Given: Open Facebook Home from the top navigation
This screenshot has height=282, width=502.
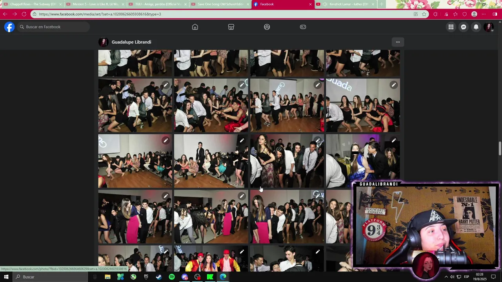Looking at the screenshot, I should [195, 27].
